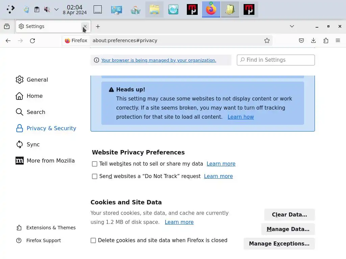
Task: Reload the current page
Action: (x=32, y=40)
